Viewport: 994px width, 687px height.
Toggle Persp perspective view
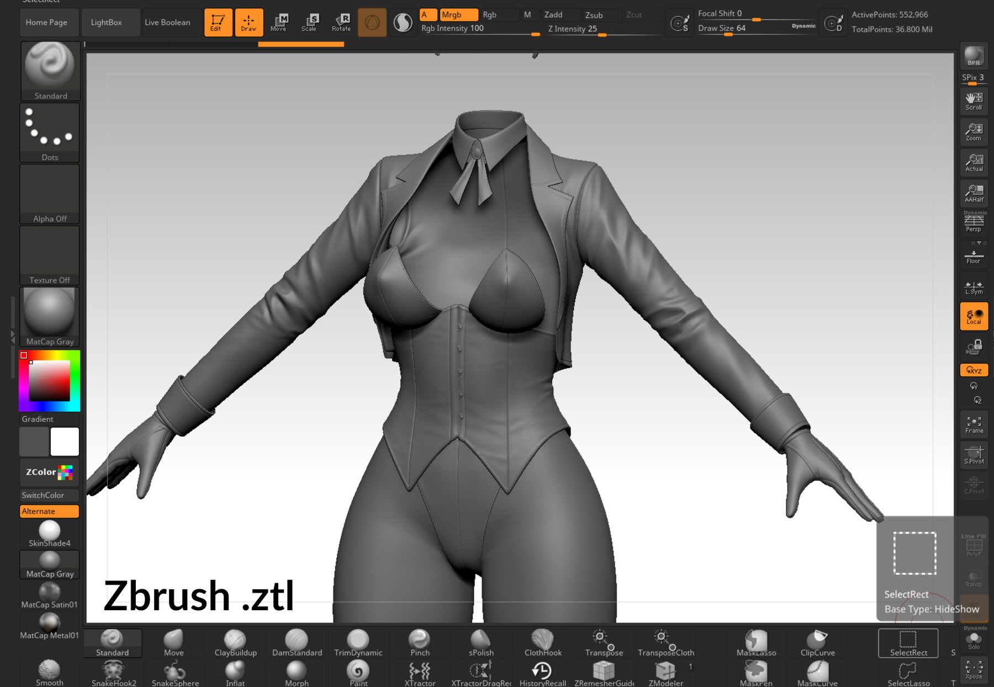click(x=974, y=223)
